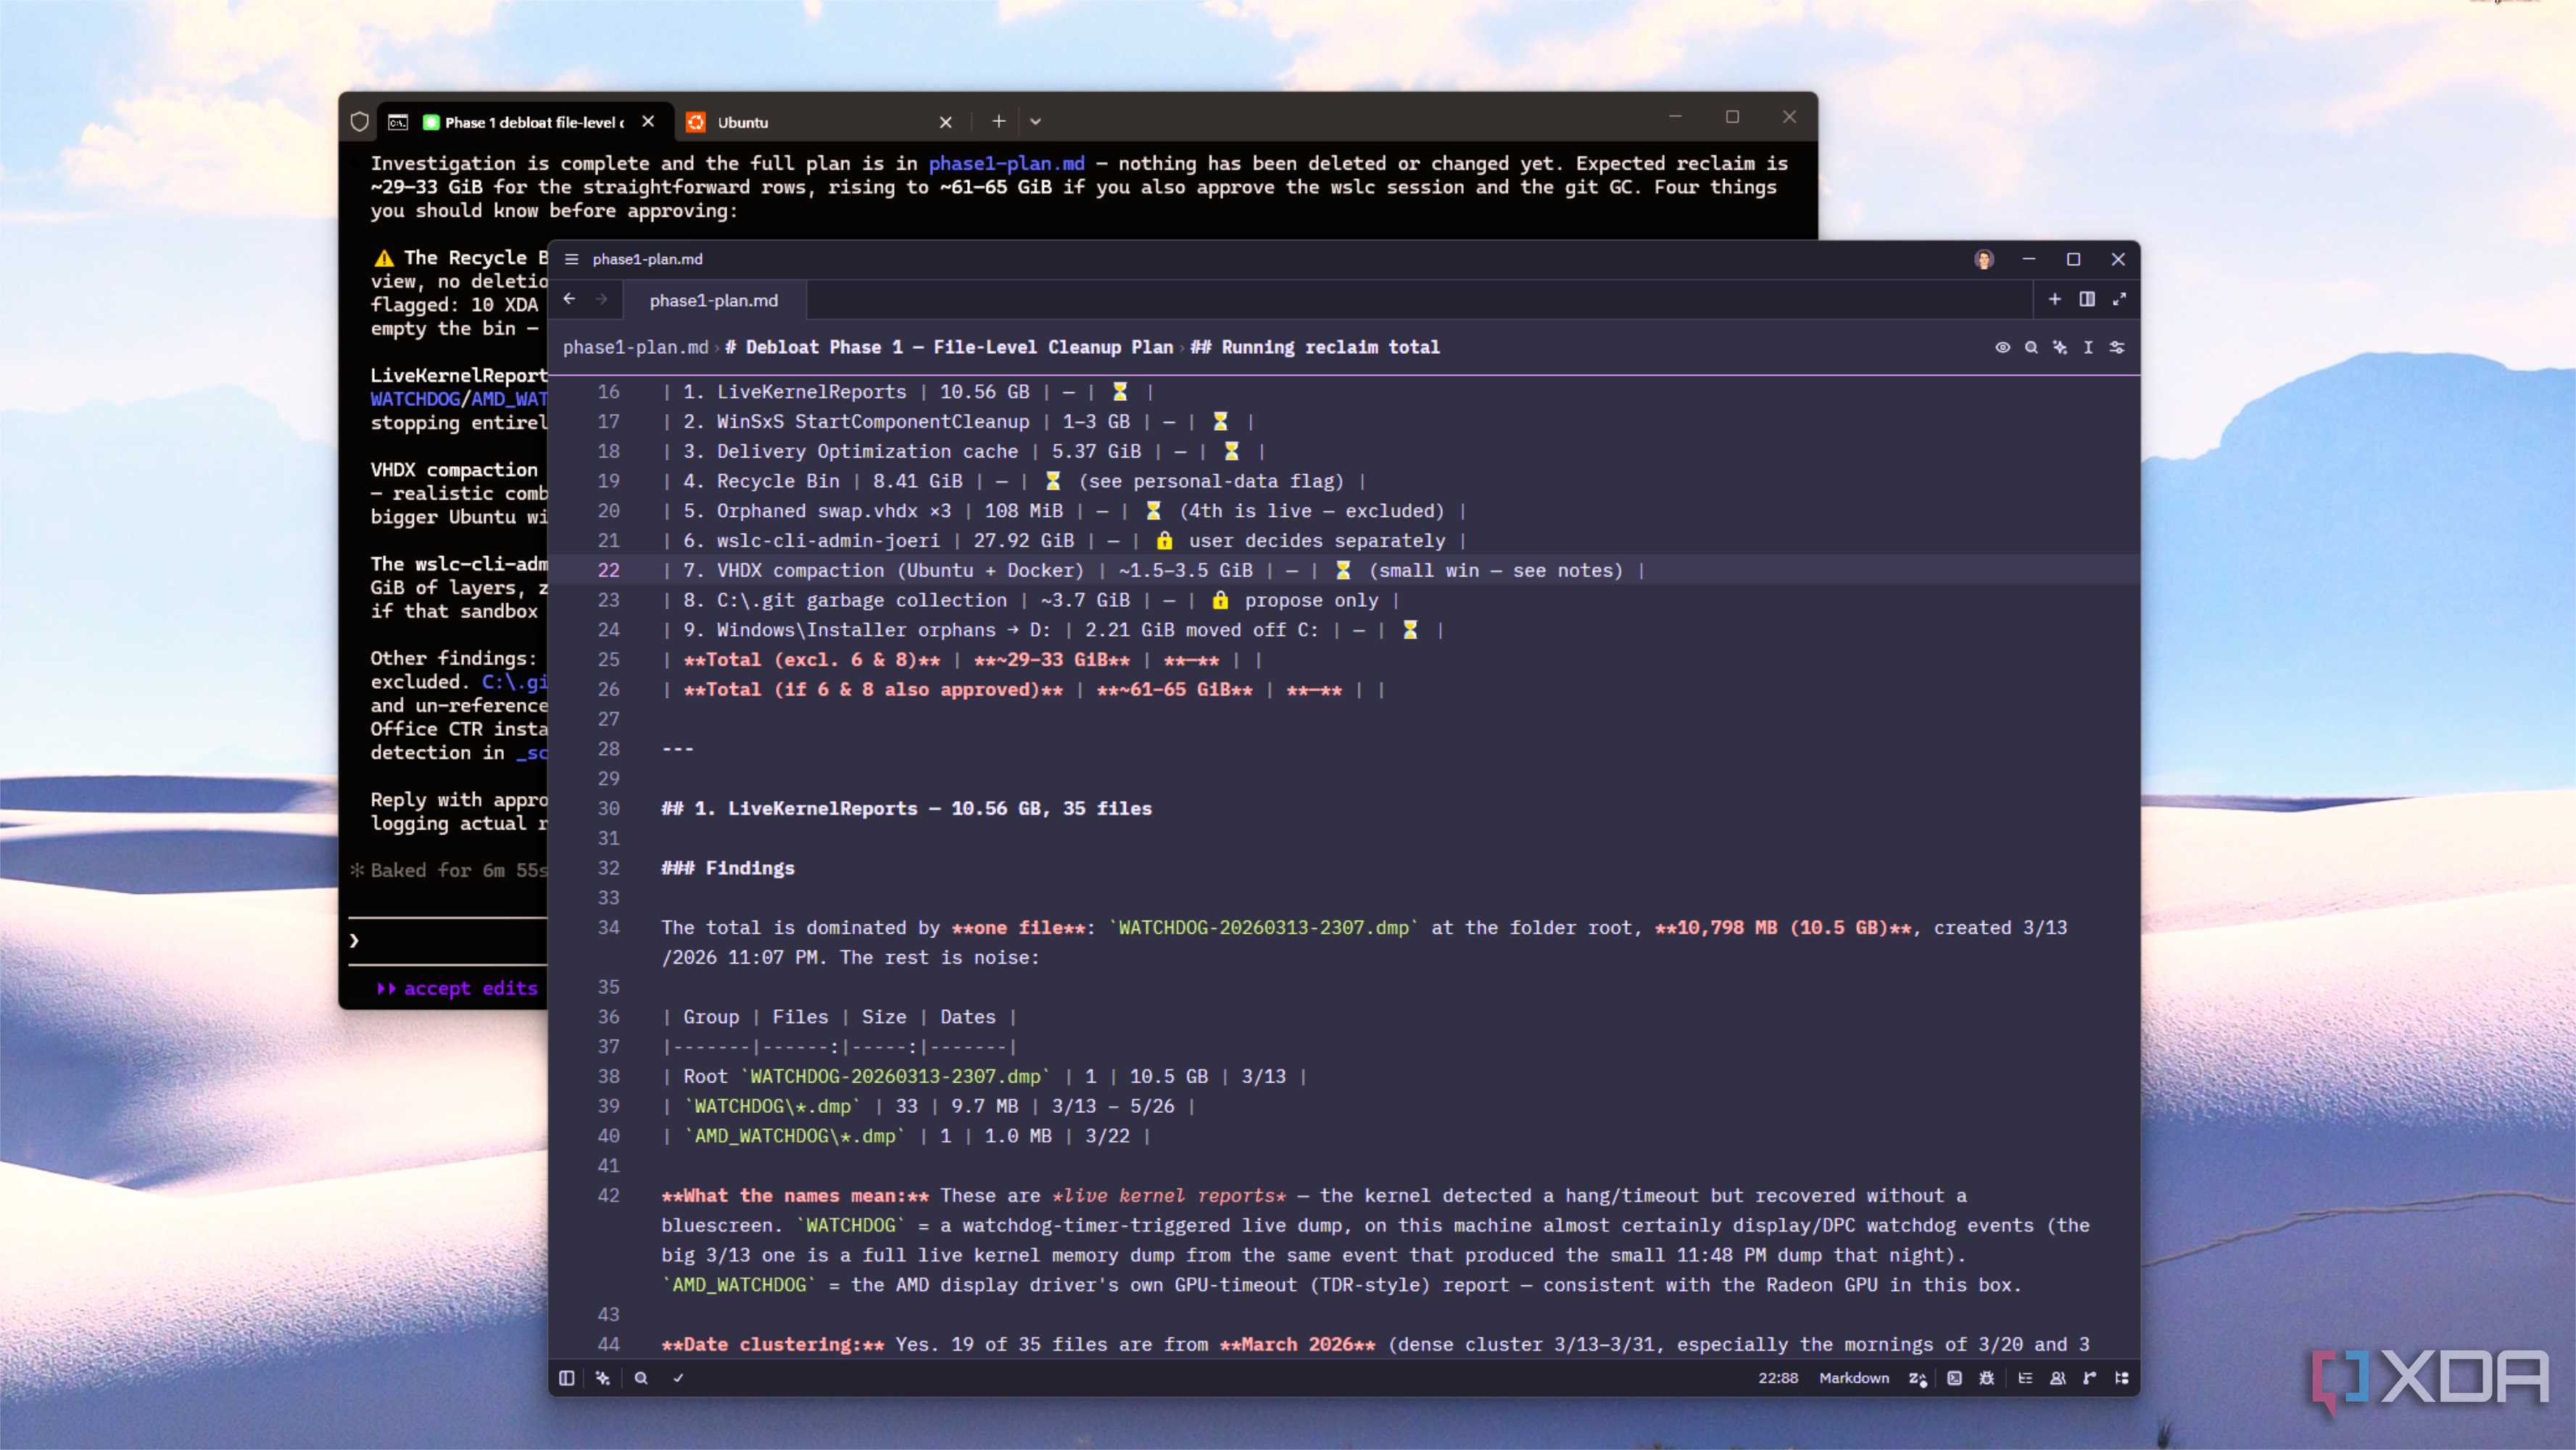Screen dimensions: 2576x1450
Task: Toggle the project panel in Zed status bar
Action: (566, 1378)
